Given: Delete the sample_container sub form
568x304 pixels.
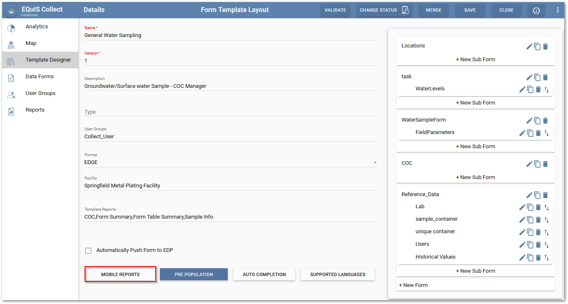Looking at the screenshot, I should [x=538, y=219].
